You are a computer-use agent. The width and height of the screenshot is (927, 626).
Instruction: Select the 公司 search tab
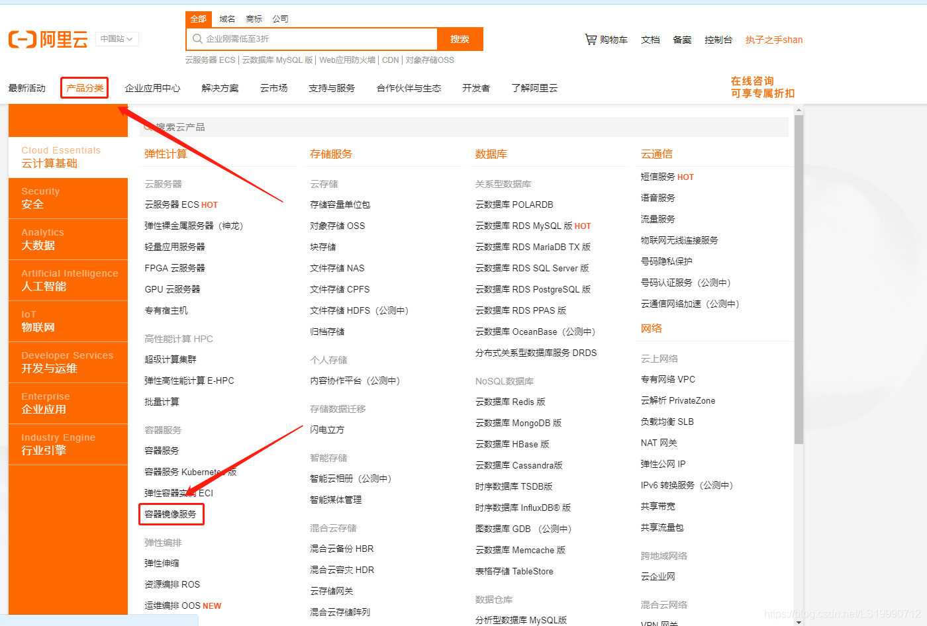280,19
